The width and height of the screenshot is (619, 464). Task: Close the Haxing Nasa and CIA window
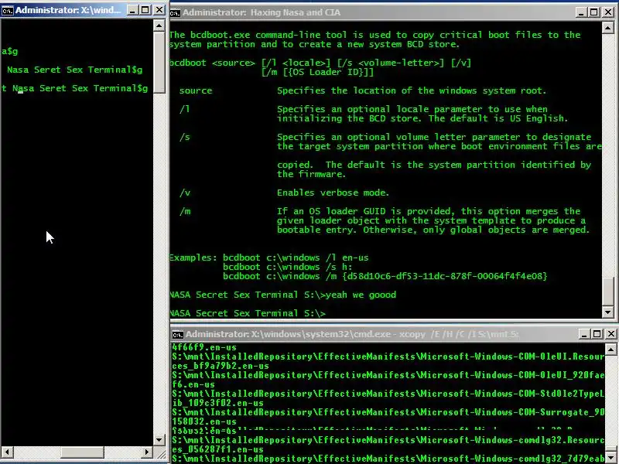pyautogui.click(x=608, y=12)
